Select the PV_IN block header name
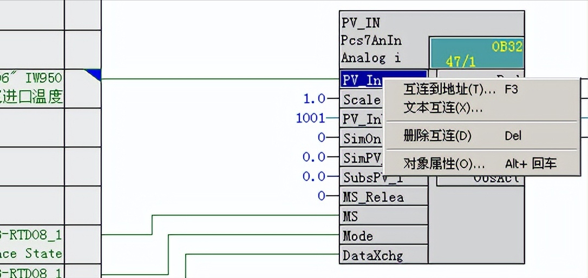This screenshot has height=278, width=588. tap(361, 23)
